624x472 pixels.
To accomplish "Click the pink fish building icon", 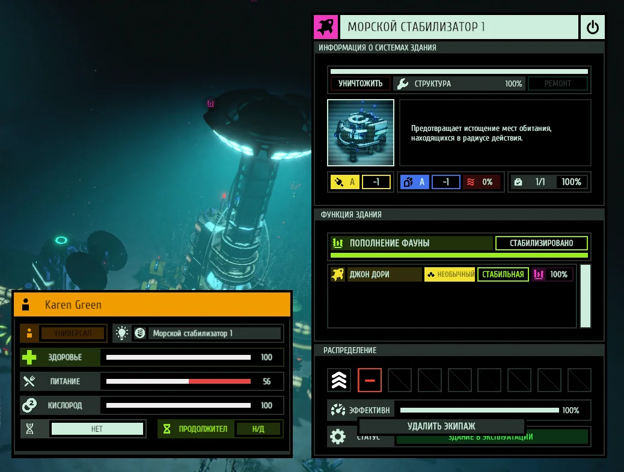I will point(326,27).
